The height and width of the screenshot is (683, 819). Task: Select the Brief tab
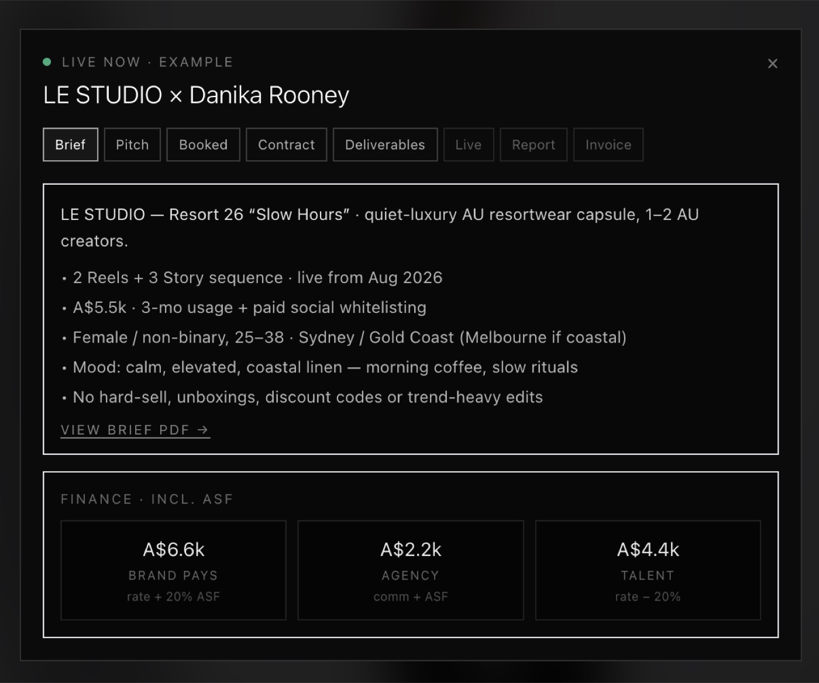pyautogui.click(x=70, y=144)
